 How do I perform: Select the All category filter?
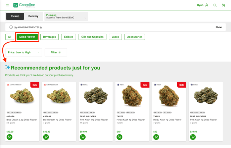pos(10,37)
